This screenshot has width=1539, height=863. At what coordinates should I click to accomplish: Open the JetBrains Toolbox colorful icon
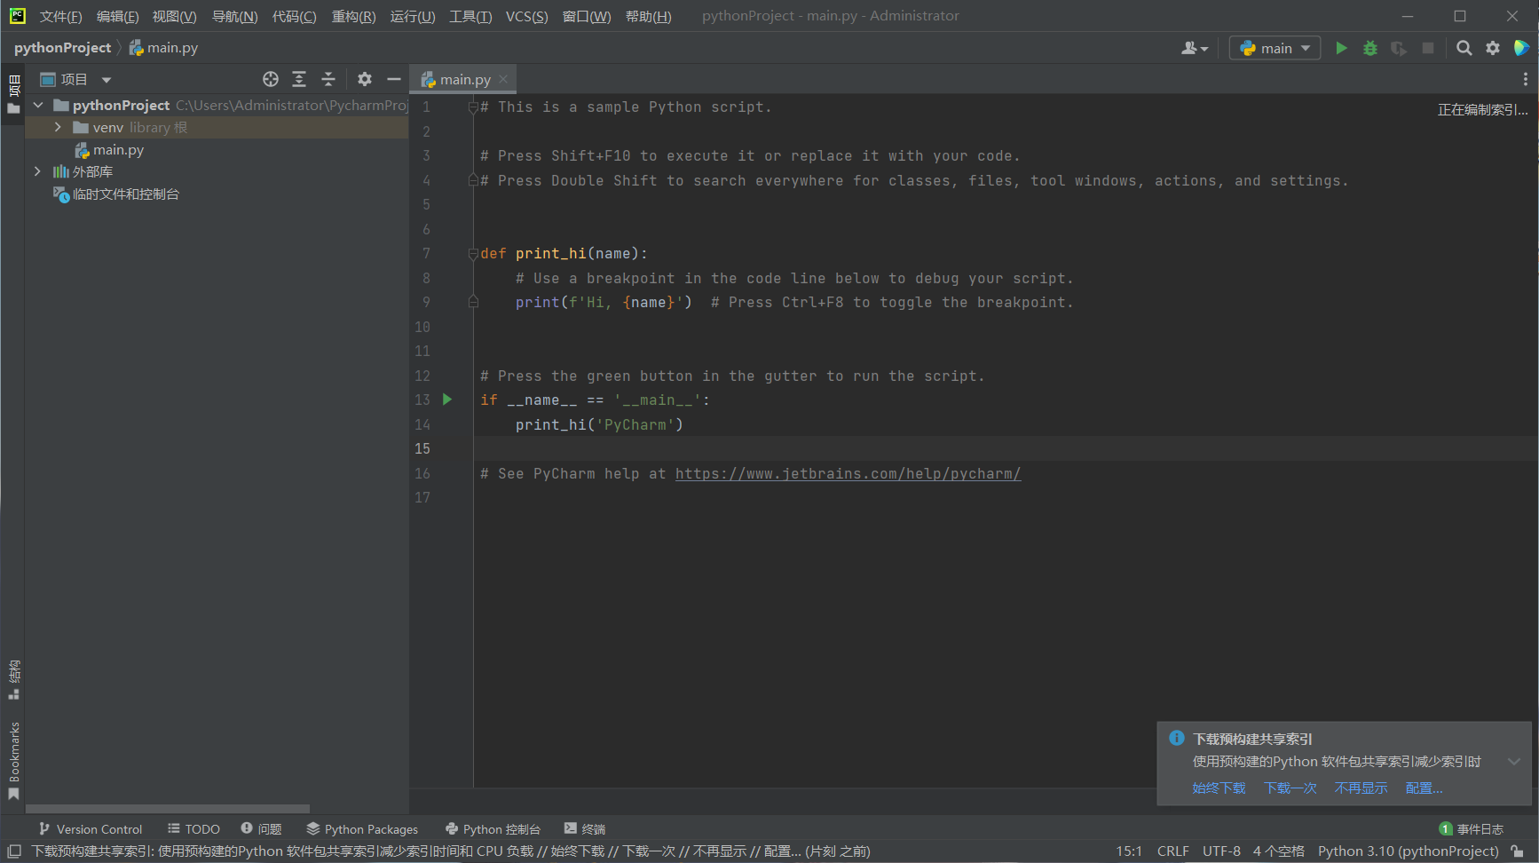(1521, 48)
